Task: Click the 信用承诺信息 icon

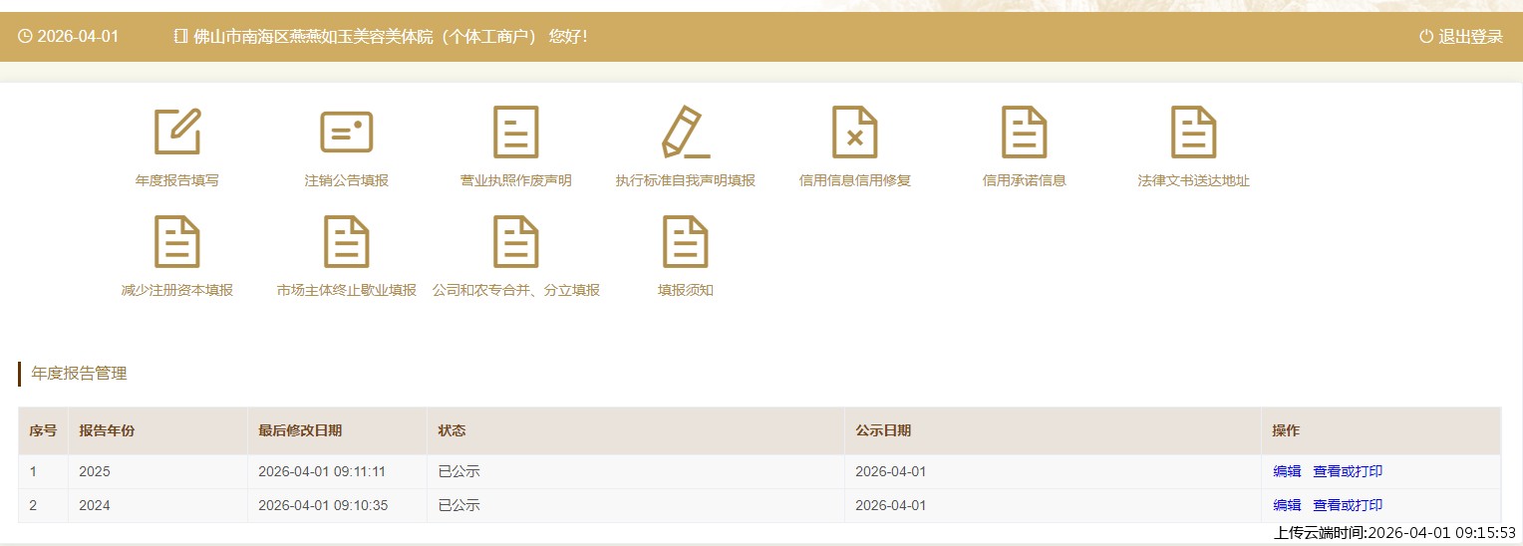Action: click(x=1024, y=133)
